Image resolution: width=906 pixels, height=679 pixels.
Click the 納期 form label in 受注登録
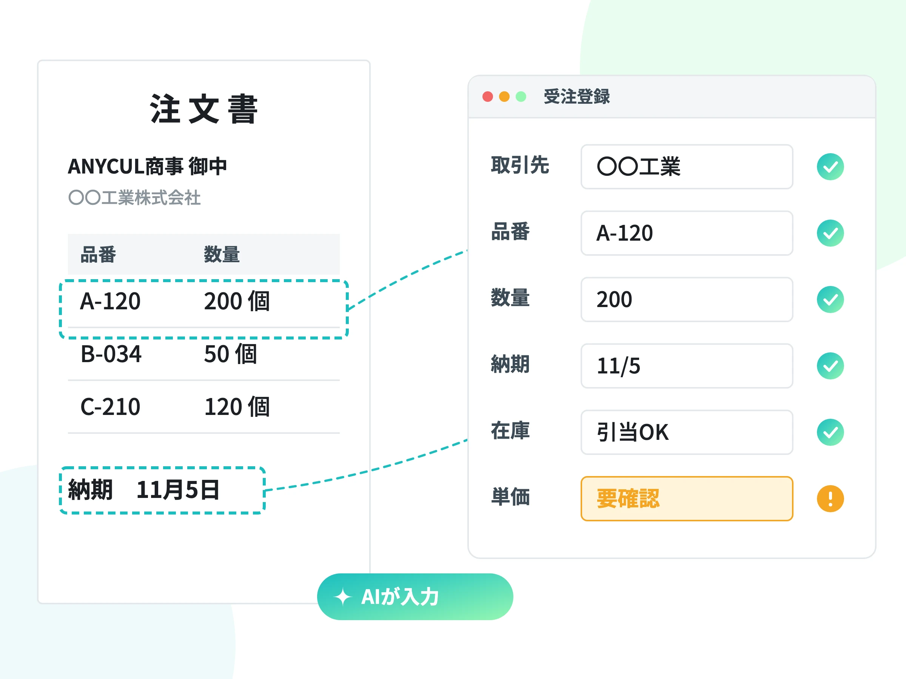click(x=510, y=364)
